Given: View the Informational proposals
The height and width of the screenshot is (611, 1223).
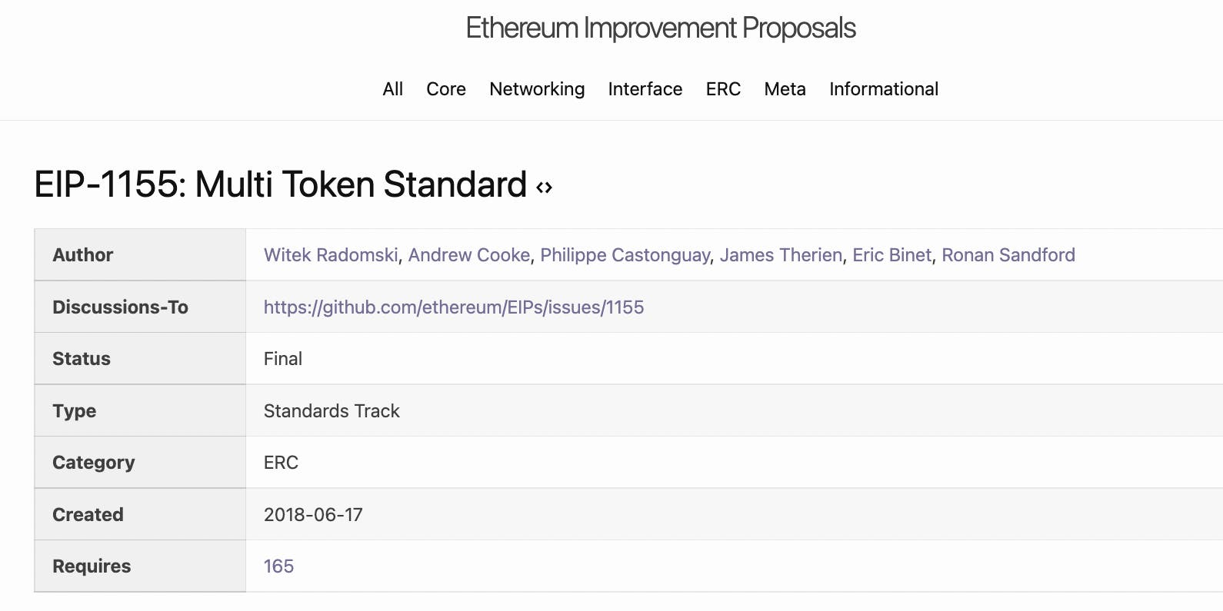Looking at the screenshot, I should pyautogui.click(x=883, y=89).
